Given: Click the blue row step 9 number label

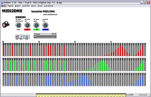Looking at the screenshot, I should point(21,74).
